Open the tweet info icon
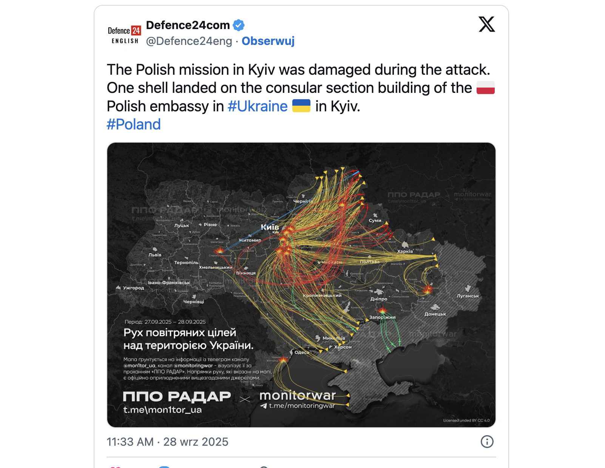Image resolution: width=605 pixels, height=468 pixels. tap(487, 442)
